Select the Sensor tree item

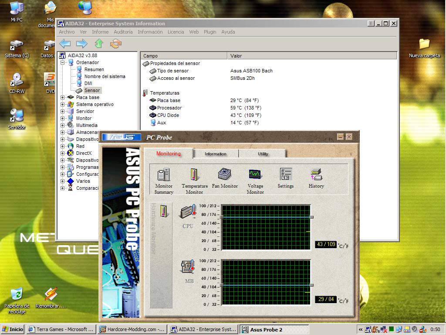pyautogui.click(x=92, y=90)
